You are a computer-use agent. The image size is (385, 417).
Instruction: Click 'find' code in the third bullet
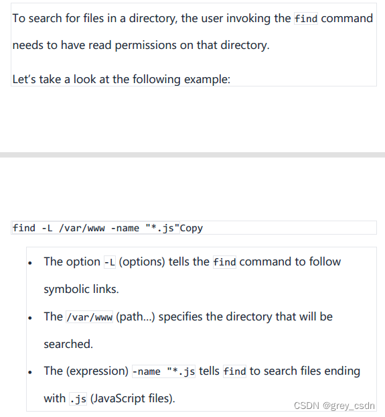235,371
